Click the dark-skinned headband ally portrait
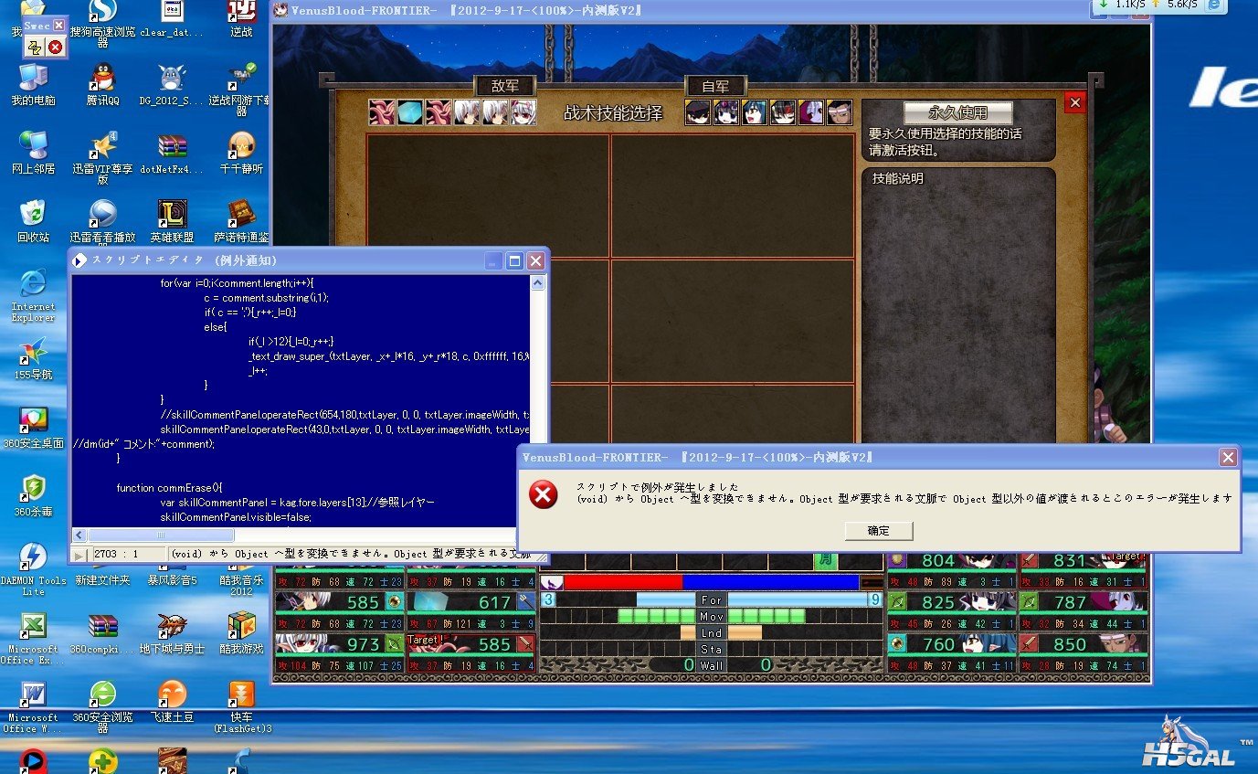The height and width of the screenshot is (774, 1258). (x=839, y=112)
